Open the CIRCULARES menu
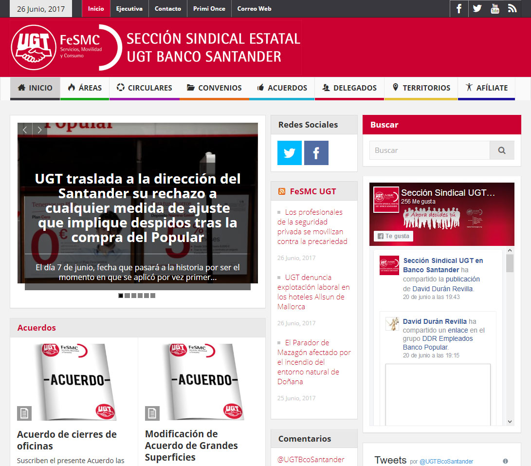This screenshot has height=466, width=531. [x=144, y=88]
